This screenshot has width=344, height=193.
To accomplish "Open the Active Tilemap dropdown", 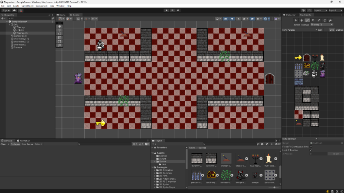I will (x=322, y=25).
